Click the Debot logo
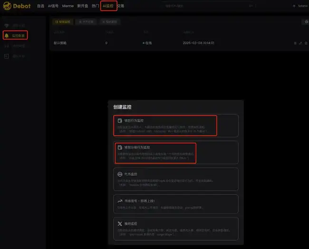Viewport: 309px width, 249px height. coord(17,6)
